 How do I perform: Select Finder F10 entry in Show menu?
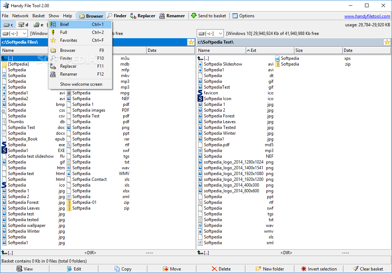click(x=80, y=58)
